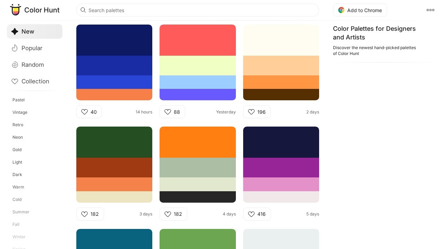444x249 pixels.
Task: Select the New feed star icon
Action: [15, 31]
